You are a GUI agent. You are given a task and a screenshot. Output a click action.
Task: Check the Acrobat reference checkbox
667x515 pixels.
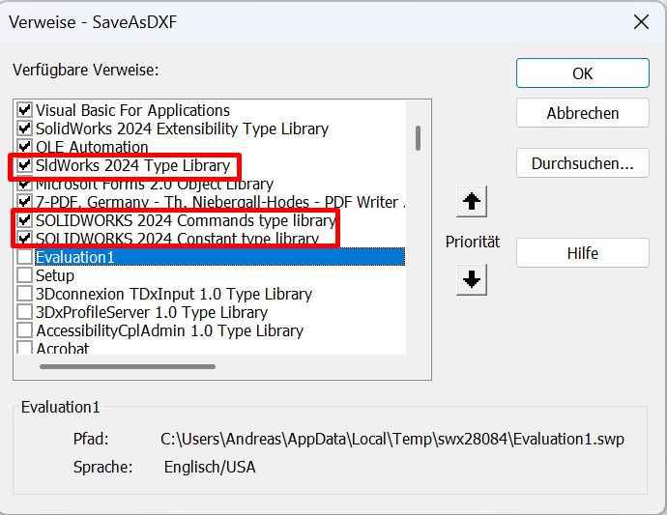[24, 348]
